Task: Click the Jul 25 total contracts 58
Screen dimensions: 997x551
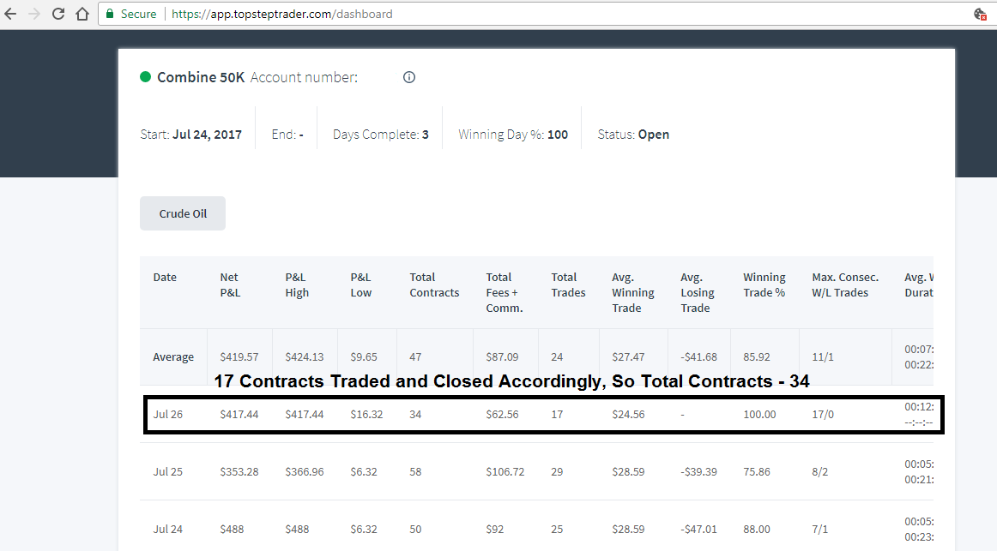Action: 415,471
